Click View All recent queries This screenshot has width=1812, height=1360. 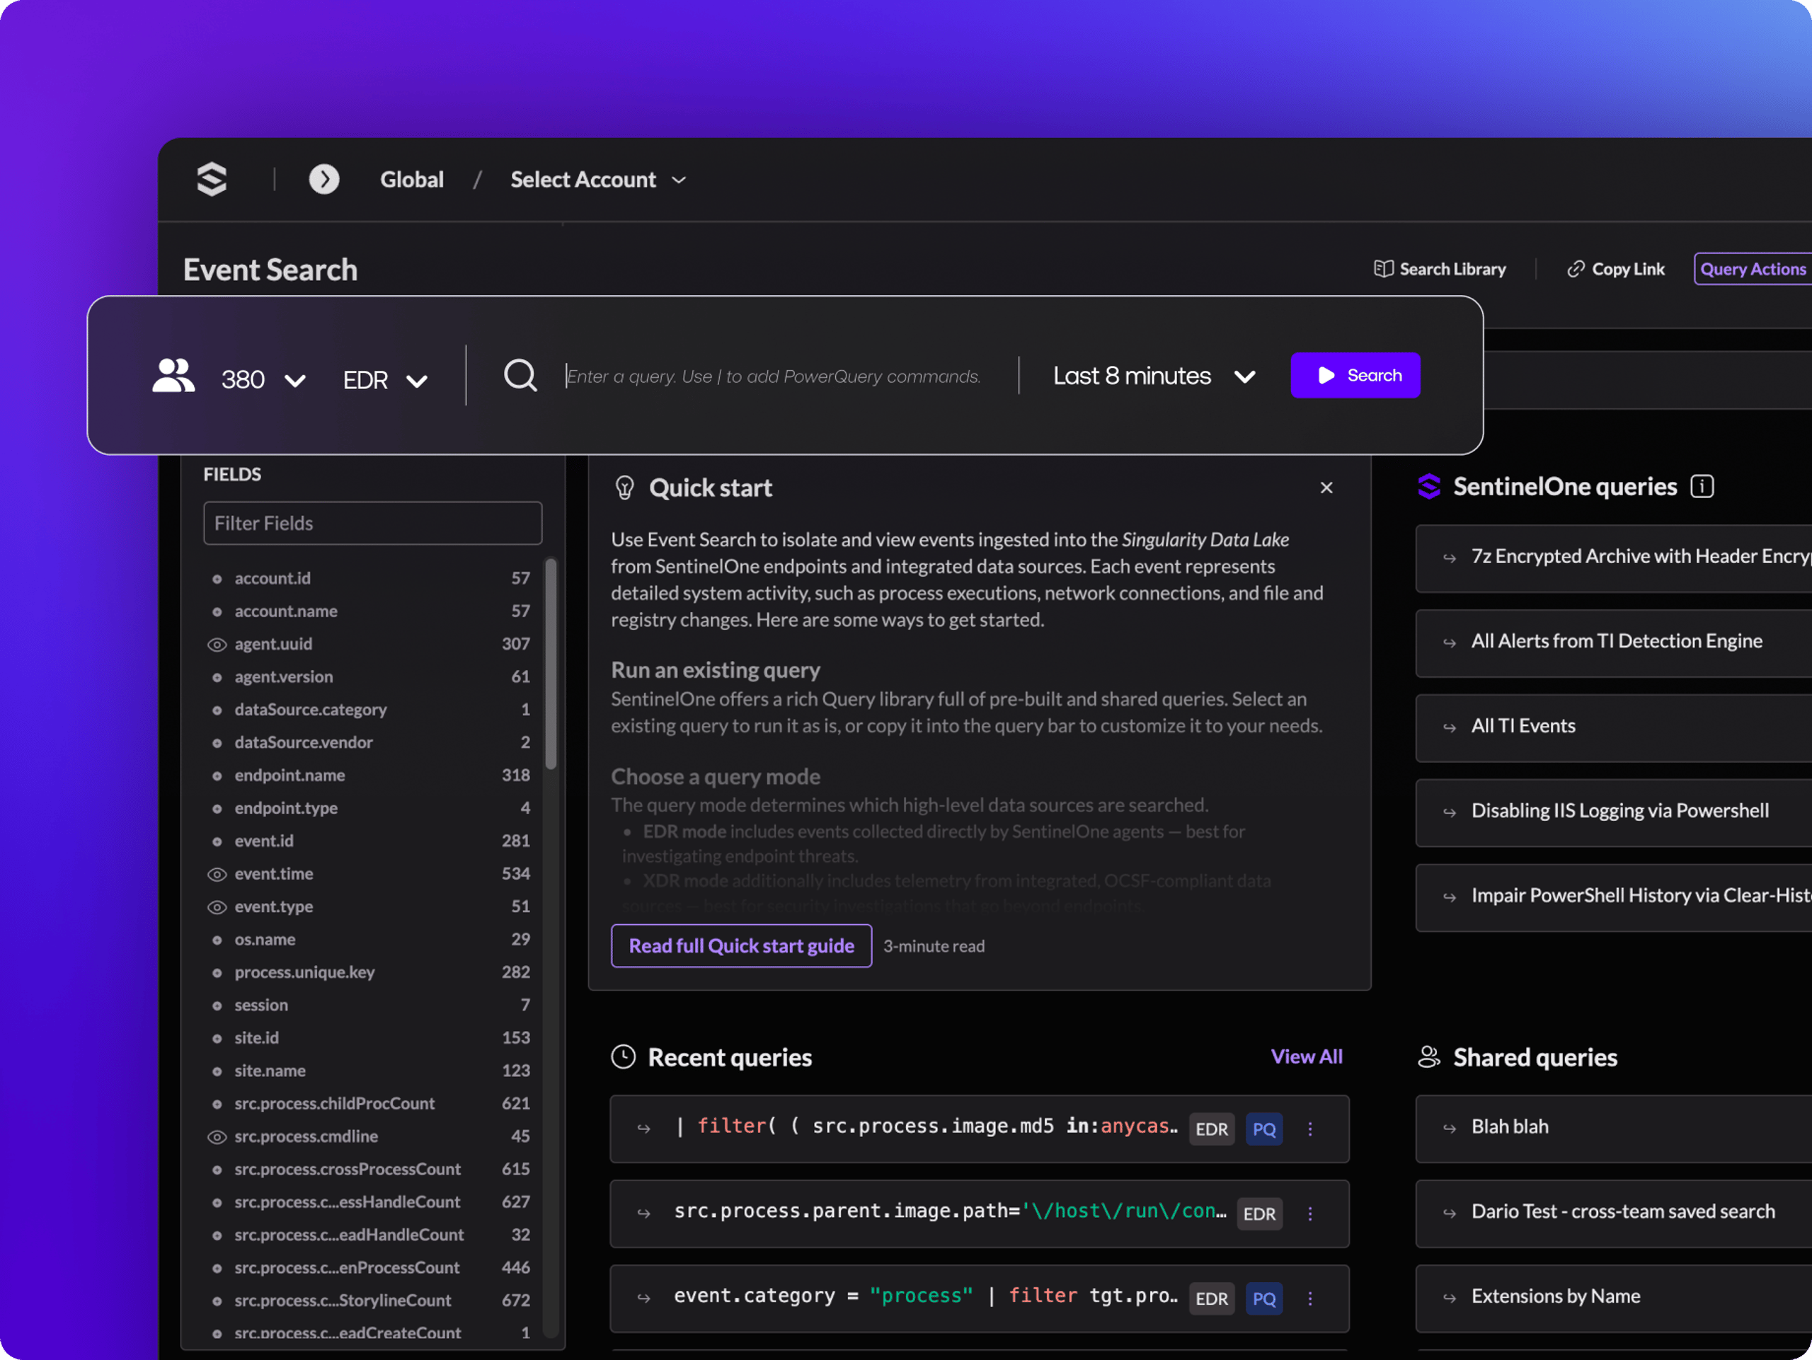coord(1307,1056)
